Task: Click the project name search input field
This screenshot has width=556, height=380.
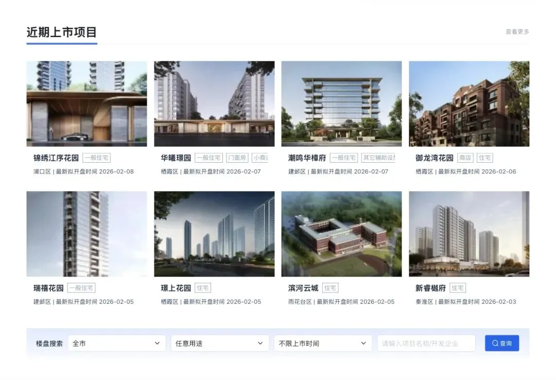Action: [x=426, y=343]
